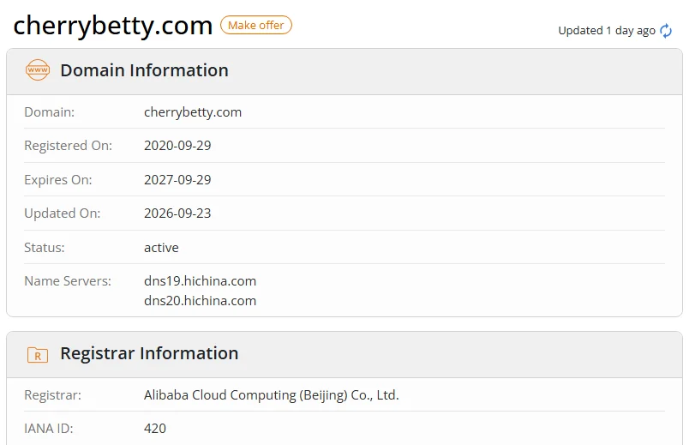Click the Expires On: label
The height and width of the screenshot is (445, 689).
coord(58,180)
